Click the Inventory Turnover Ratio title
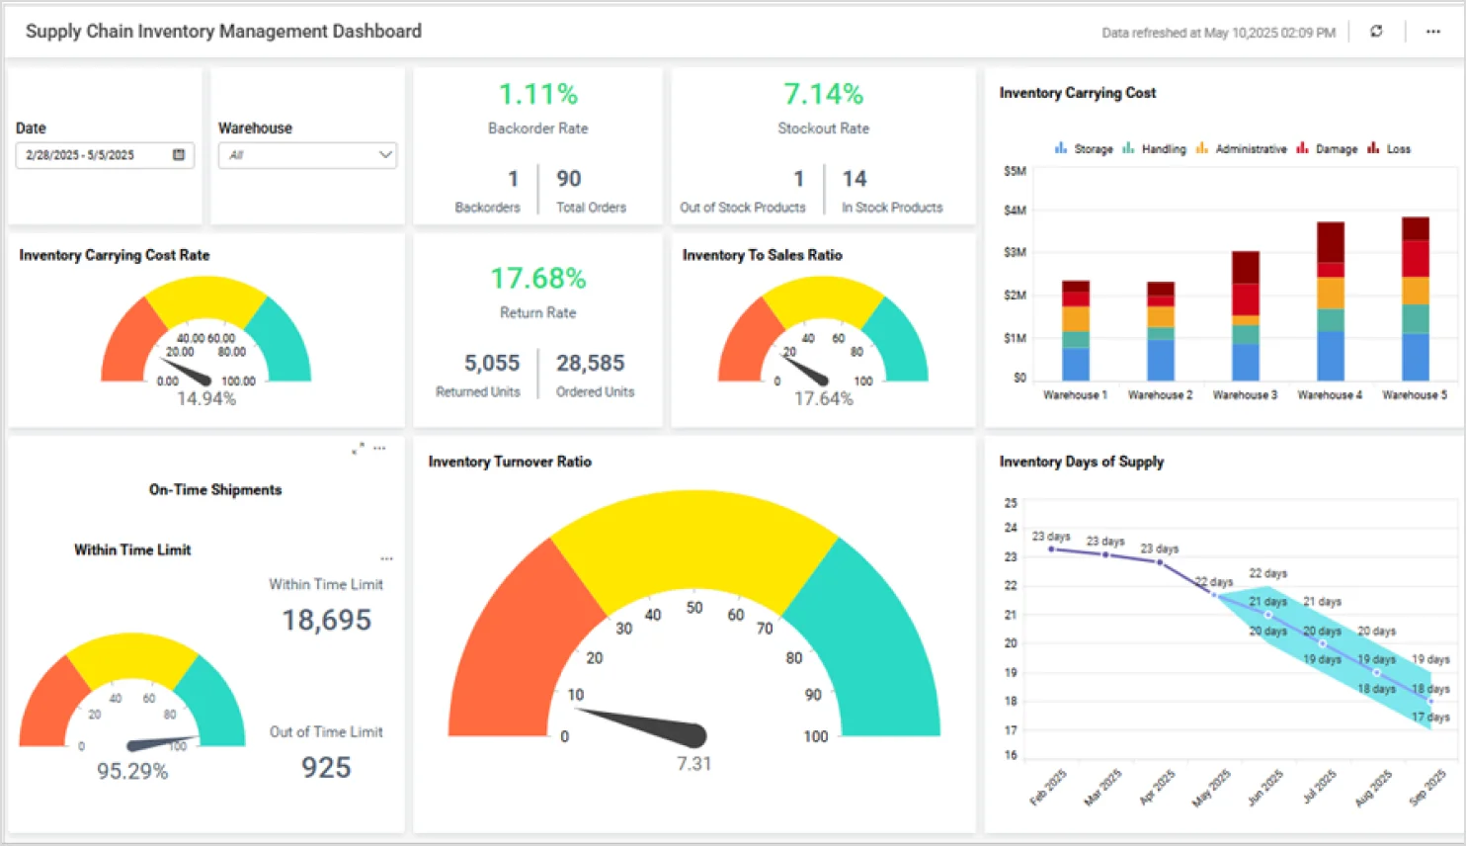Image resolution: width=1466 pixels, height=846 pixels. (x=510, y=462)
